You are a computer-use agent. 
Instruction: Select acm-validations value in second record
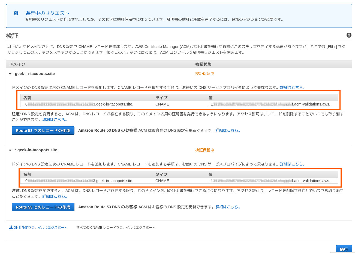(269, 181)
